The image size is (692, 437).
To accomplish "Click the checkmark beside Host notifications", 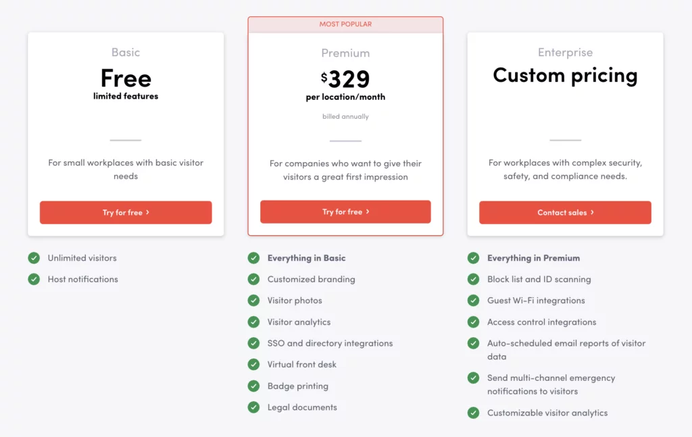I will click(34, 279).
